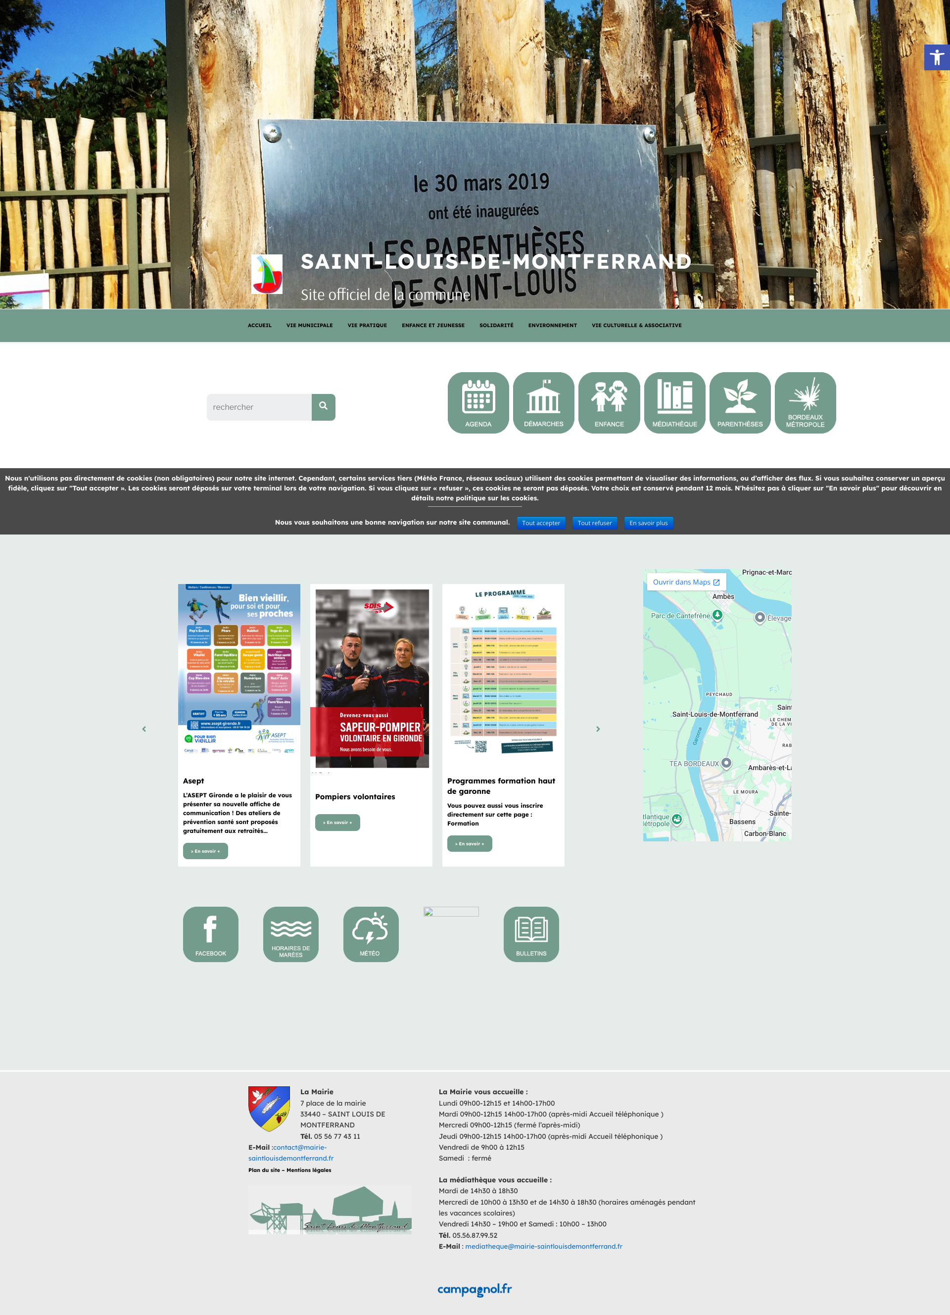The image size is (950, 1315).
Task: Open Vie culturelle & associative menu
Action: (x=636, y=325)
